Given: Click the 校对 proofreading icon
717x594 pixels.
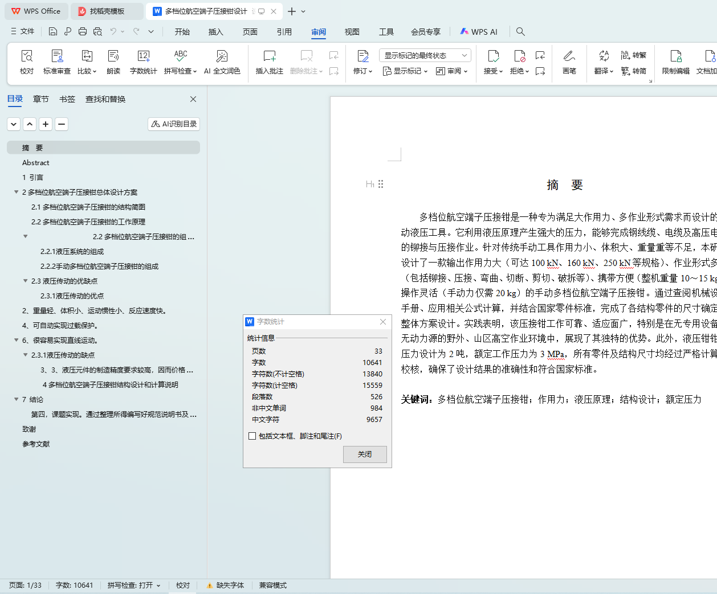Looking at the screenshot, I should 27,56.
